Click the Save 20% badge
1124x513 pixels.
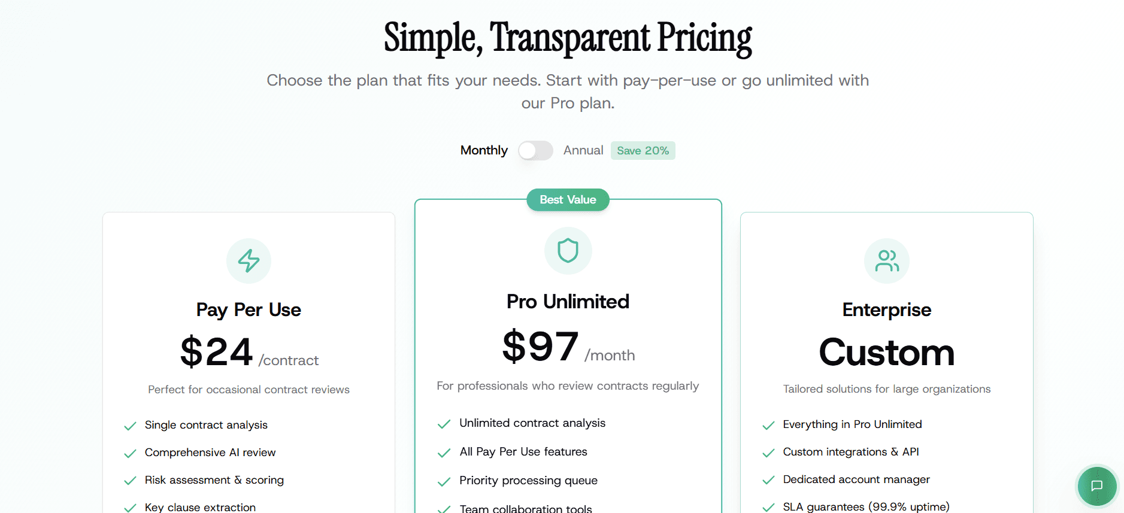(x=643, y=151)
